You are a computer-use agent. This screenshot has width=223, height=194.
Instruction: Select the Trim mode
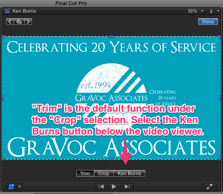point(85,174)
